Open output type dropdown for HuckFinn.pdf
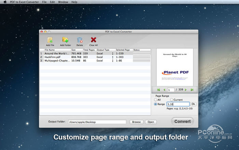This screenshot has height=150, width=239. point(113,57)
